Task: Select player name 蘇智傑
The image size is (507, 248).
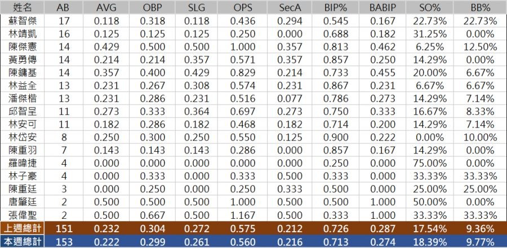Action: click(x=21, y=21)
